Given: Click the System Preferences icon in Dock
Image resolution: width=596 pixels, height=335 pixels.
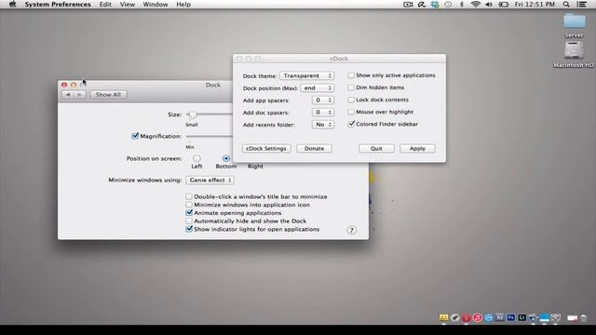Looking at the screenshot, I should [556, 317].
